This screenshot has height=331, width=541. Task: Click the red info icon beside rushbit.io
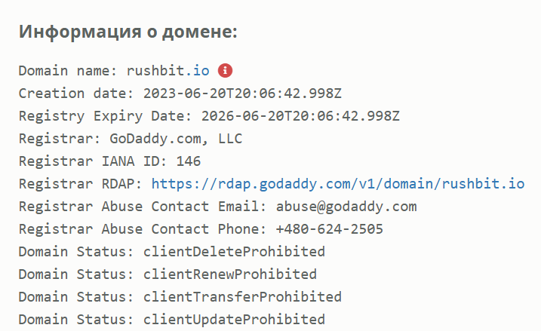[x=225, y=70]
